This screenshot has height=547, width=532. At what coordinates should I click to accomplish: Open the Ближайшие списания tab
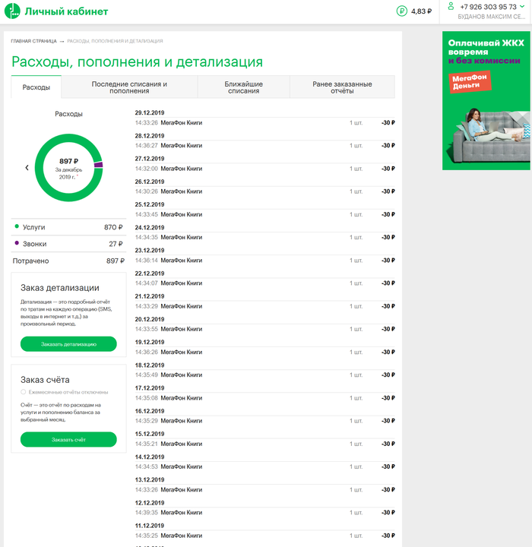[243, 87]
